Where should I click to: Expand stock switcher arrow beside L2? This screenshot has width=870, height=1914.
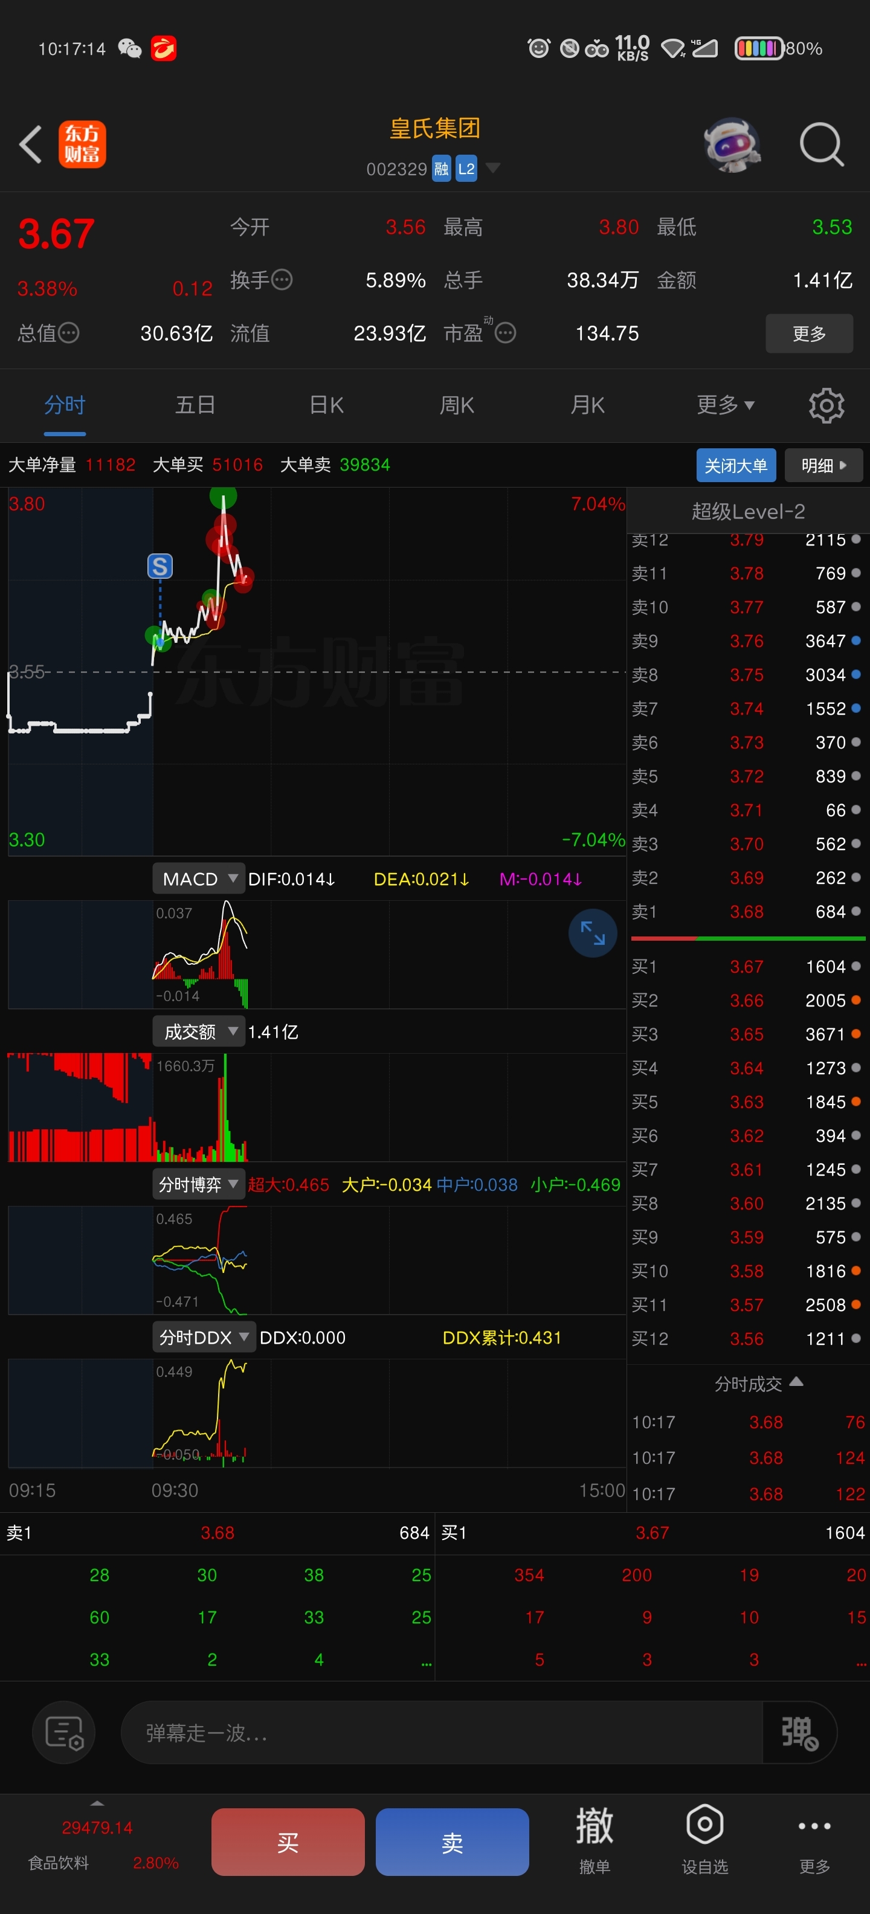pos(492,168)
